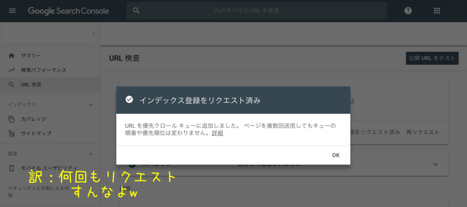This screenshot has width=467, height=207.
Task: Click the サマリー home icon
Action: 12,56
